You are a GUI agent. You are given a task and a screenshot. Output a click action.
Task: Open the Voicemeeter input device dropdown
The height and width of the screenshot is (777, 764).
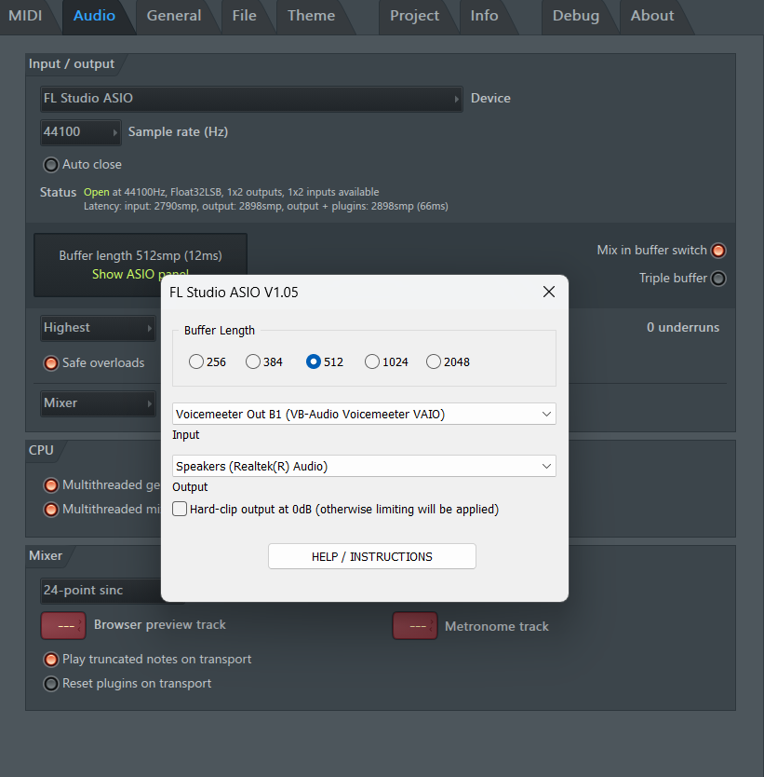[363, 414]
